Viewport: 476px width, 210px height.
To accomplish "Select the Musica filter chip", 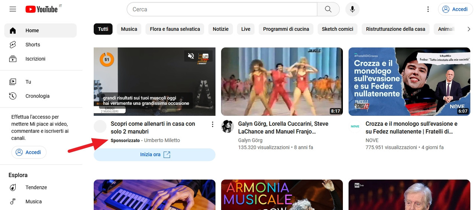I will click(129, 29).
